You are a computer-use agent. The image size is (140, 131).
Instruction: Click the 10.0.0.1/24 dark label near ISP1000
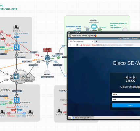[x=59, y=54]
